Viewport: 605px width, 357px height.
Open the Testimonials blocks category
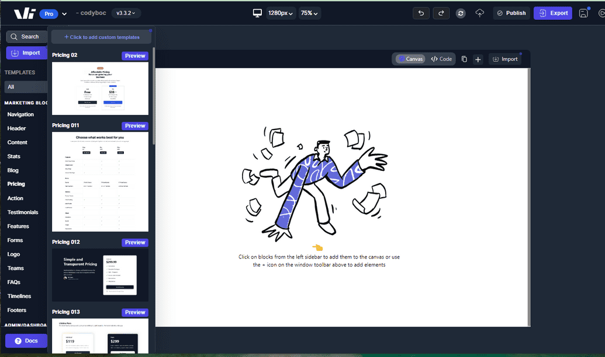pyautogui.click(x=23, y=212)
